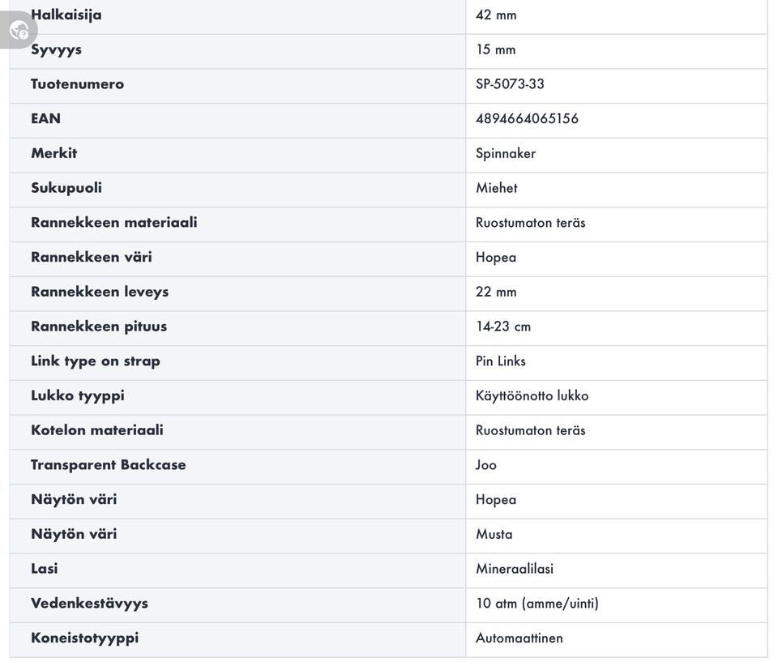Click the Pin Links value
The image size is (778, 662).
point(501,361)
